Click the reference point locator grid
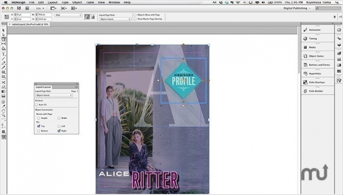This screenshot has width=343, height=195. pyautogui.click(x=7, y=17)
